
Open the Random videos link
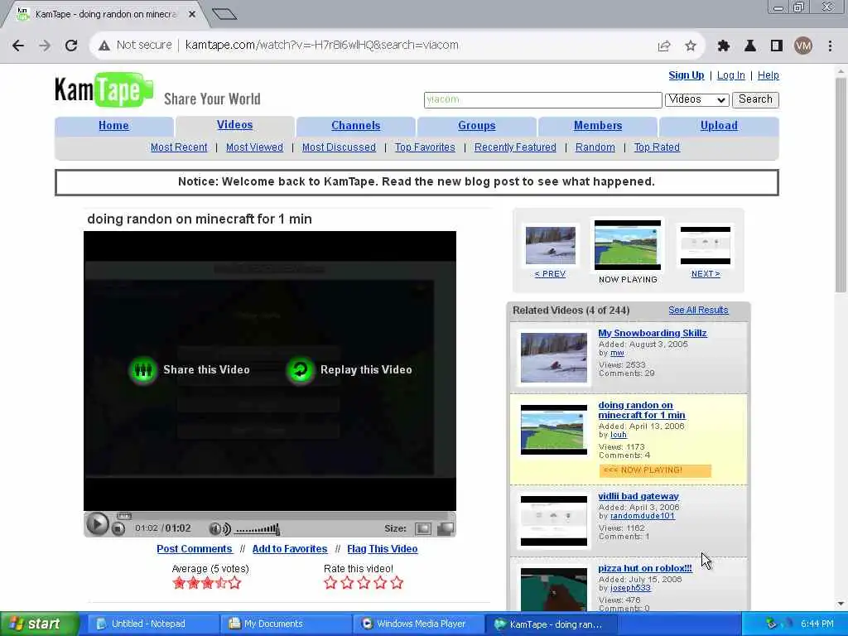(595, 147)
